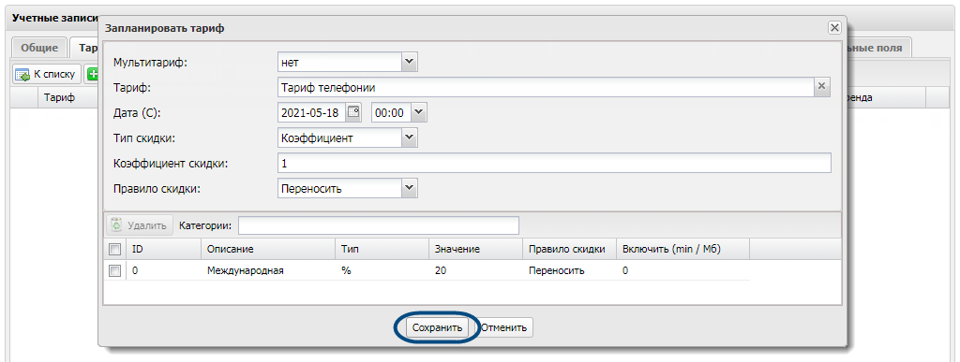Viewport: 960px width, 362px height.
Task: Click the date field 2021-05-18
Action: 311,112
